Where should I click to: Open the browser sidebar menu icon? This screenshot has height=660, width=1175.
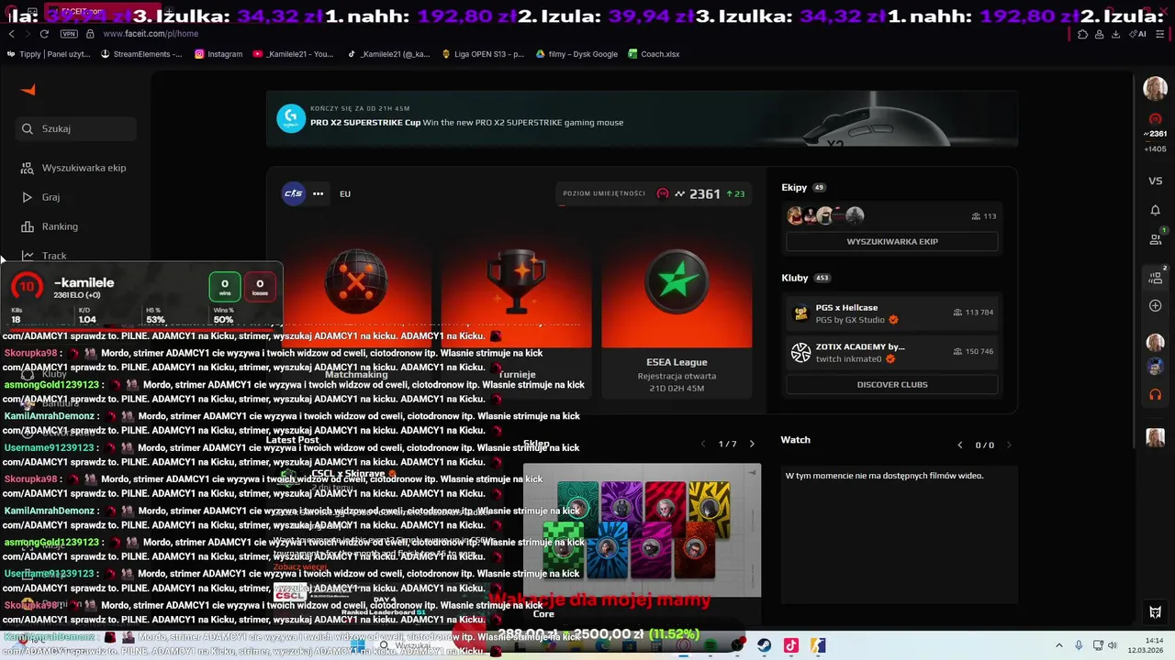pos(1162,34)
